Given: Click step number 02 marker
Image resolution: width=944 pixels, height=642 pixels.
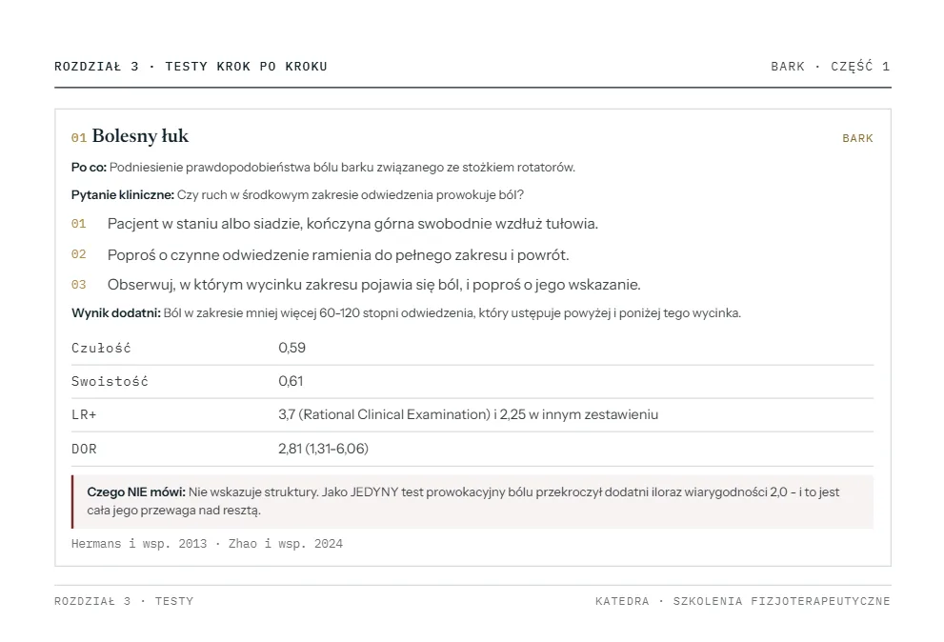Looking at the screenshot, I should click(79, 254).
